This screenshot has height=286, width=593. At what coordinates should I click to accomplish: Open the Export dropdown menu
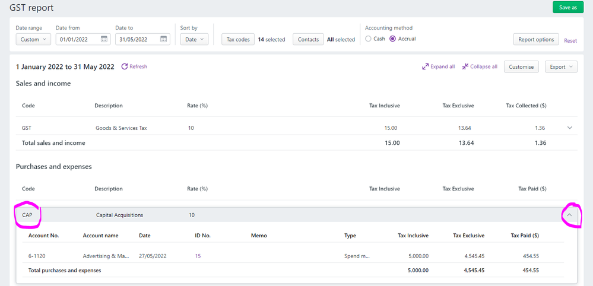pos(561,66)
